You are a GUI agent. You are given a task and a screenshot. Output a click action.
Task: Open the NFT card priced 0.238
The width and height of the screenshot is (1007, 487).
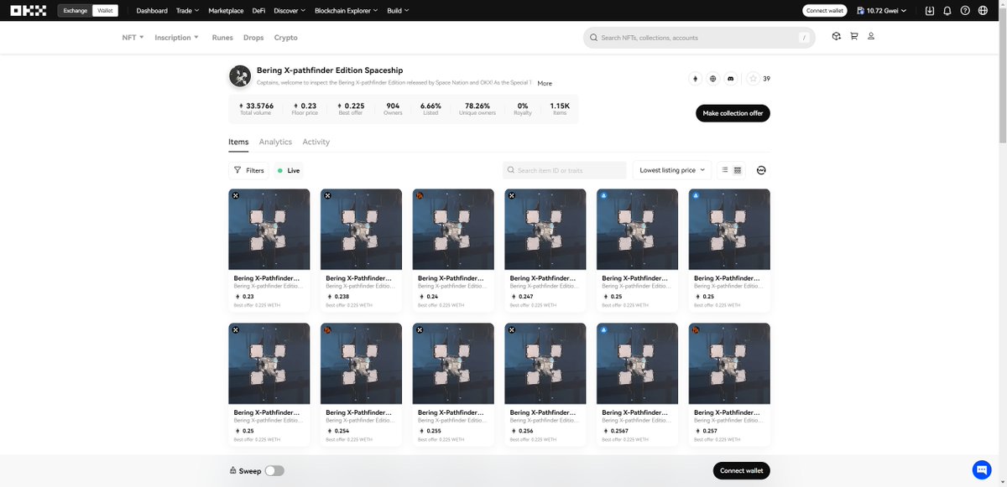coord(361,250)
